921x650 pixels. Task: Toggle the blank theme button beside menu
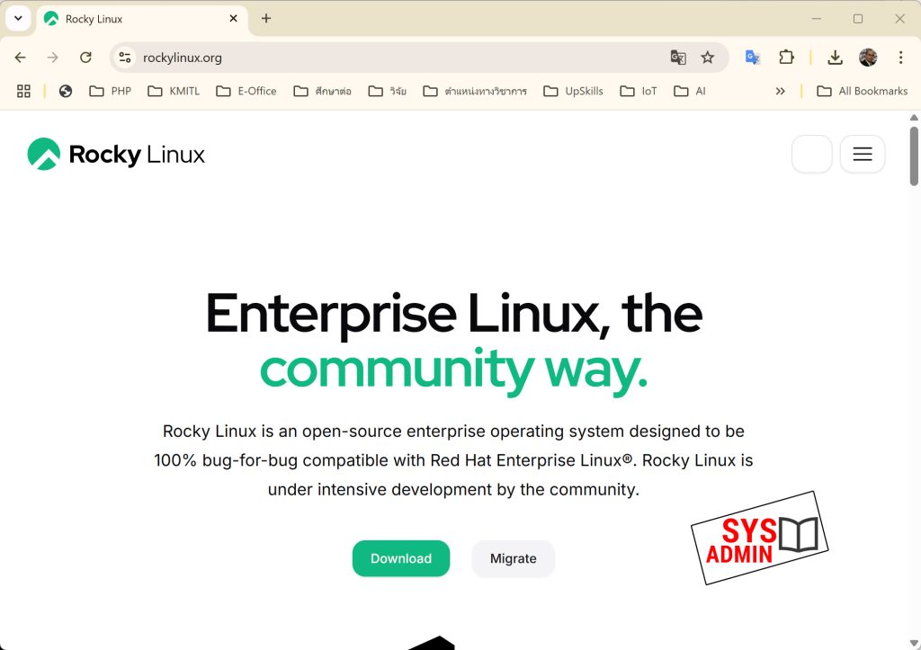coord(811,155)
